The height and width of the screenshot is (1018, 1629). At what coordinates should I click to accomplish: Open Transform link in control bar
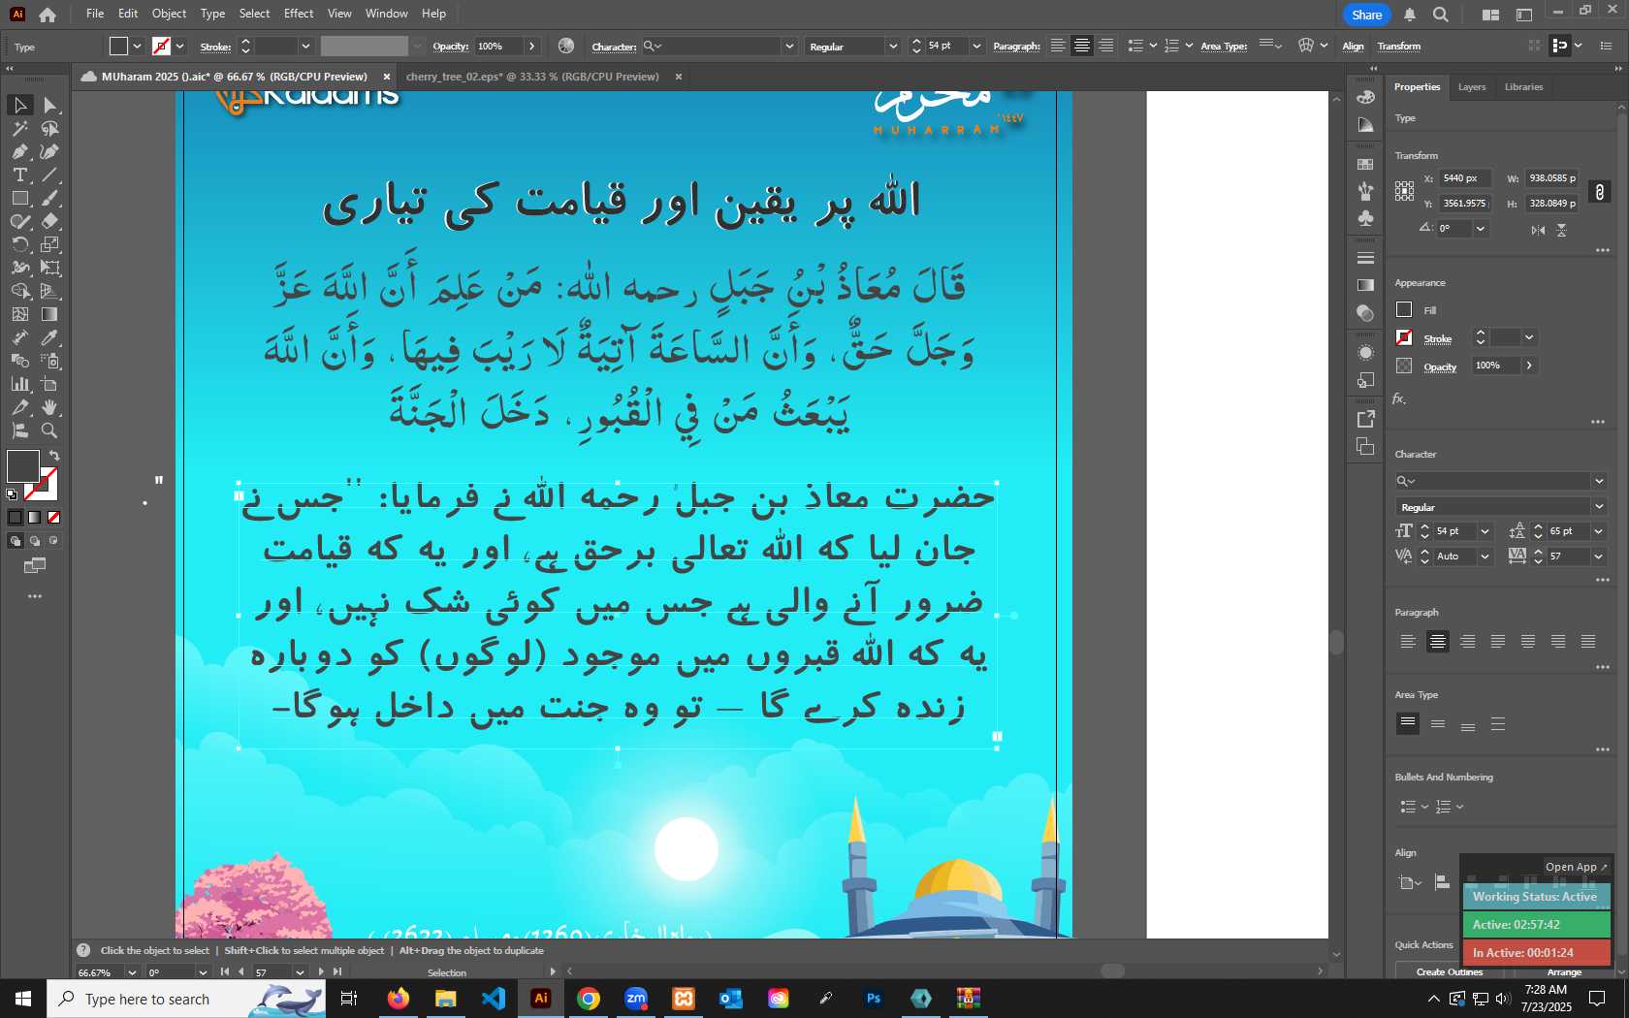point(1399,47)
